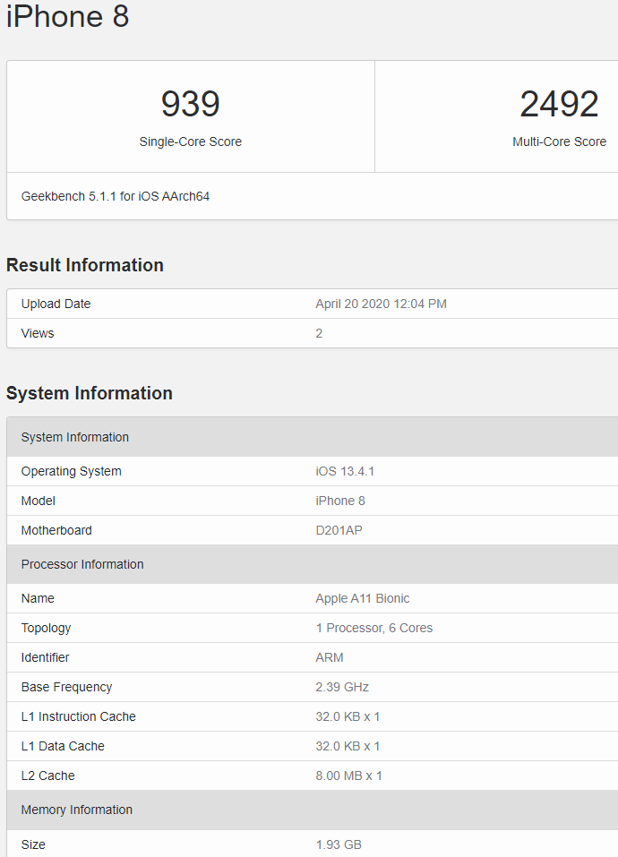Image resolution: width=618 pixels, height=857 pixels.
Task: Select the April 20 2020 12:04 PM value
Action: (381, 304)
